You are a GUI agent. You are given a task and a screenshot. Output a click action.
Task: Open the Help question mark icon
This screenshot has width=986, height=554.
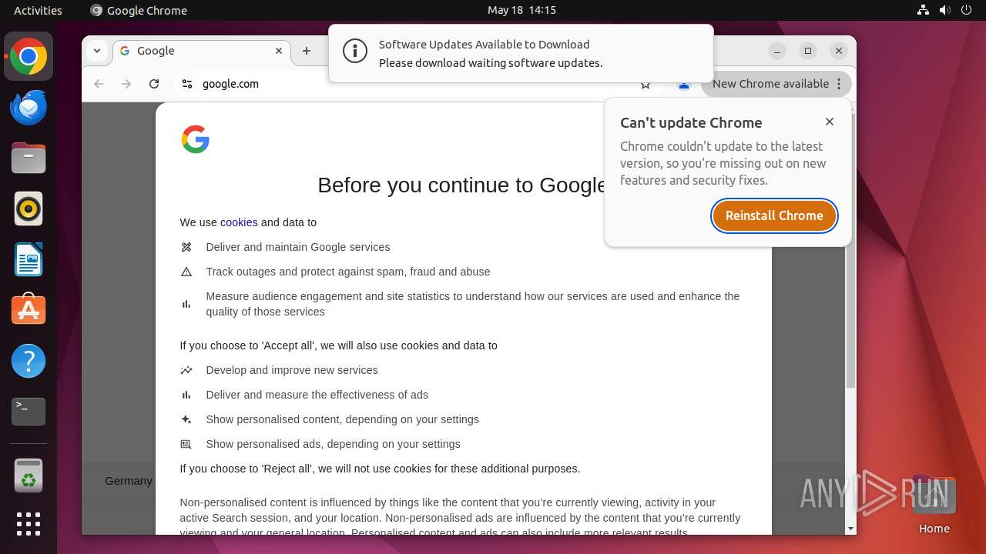tap(29, 361)
